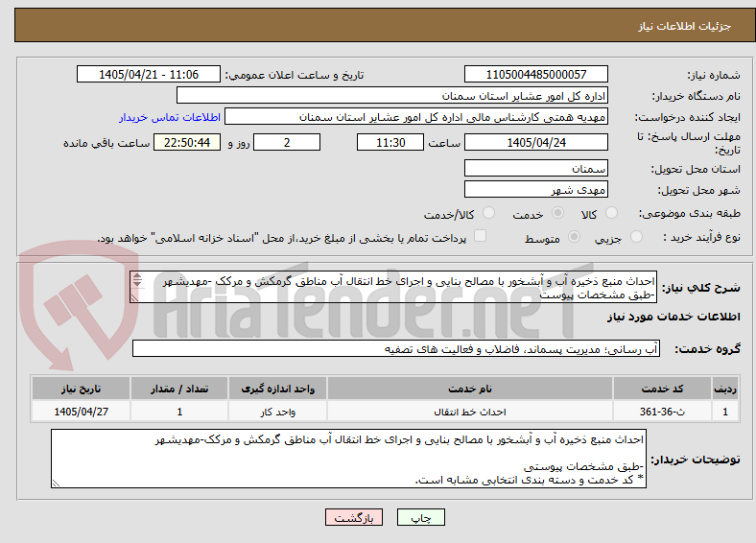756x543 pixels.
Task: Click the scroll up arrow of شرح کلی نیاز box
Action: [x=137, y=276]
